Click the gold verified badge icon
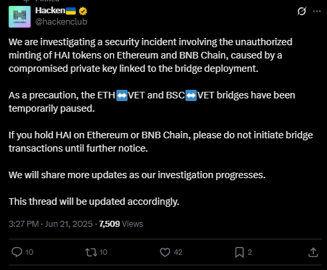This screenshot has height=270, width=327. click(83, 11)
